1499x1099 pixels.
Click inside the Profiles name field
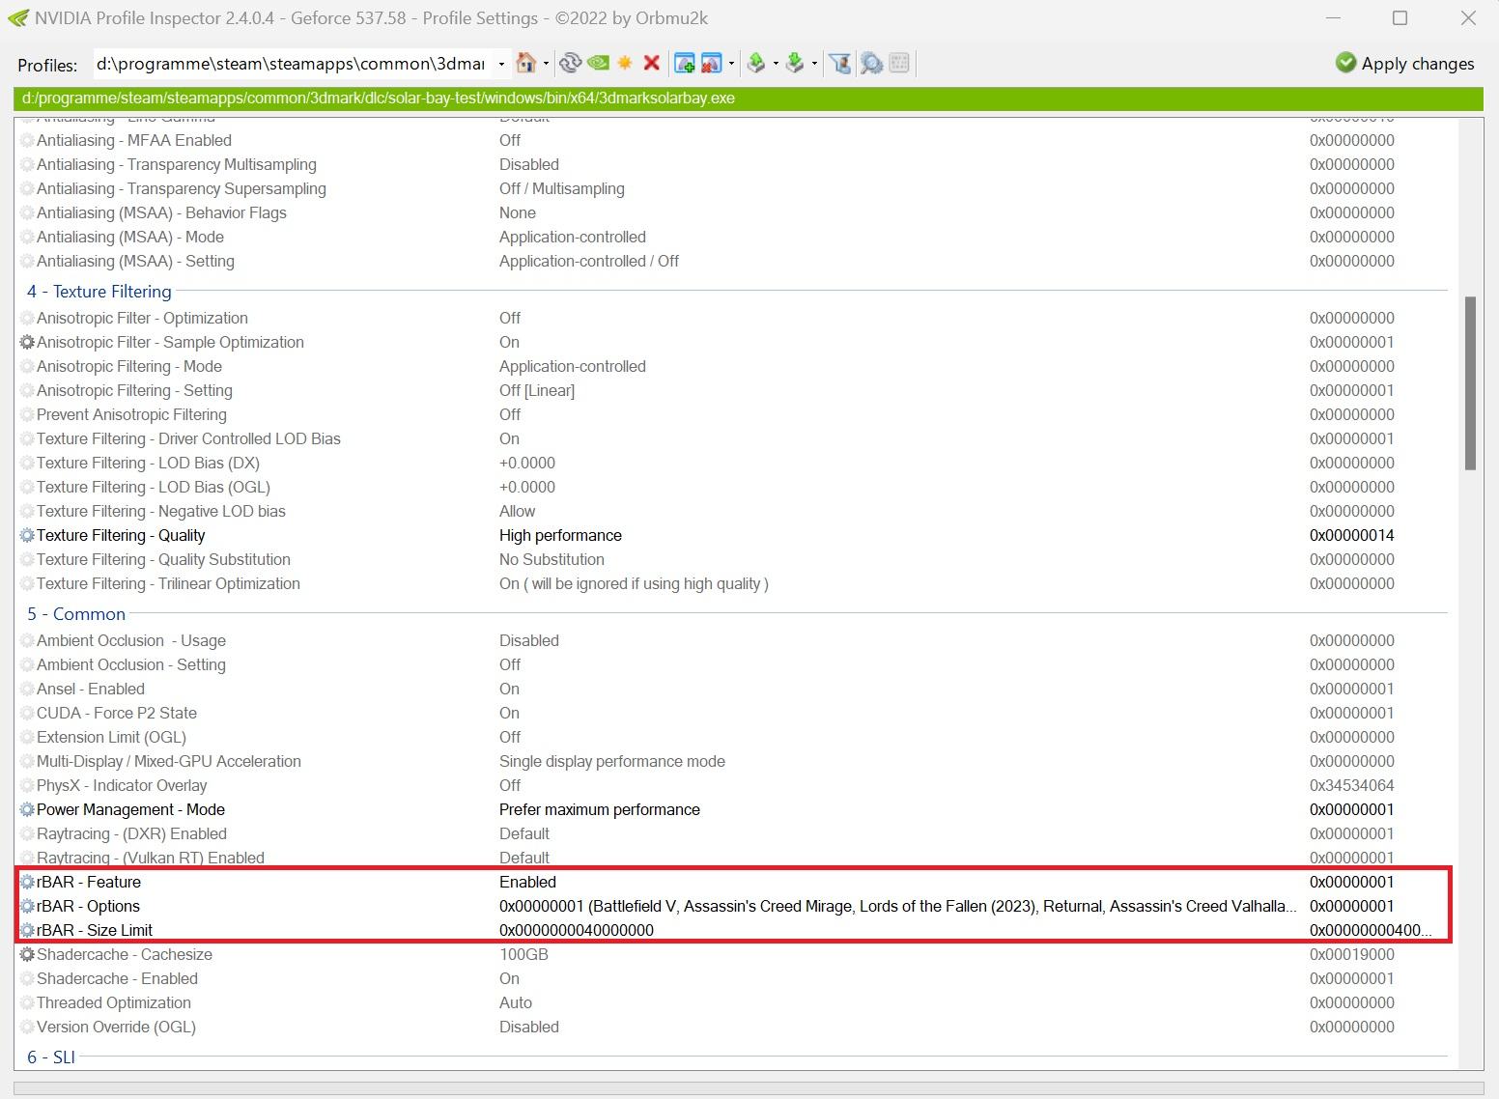292,64
